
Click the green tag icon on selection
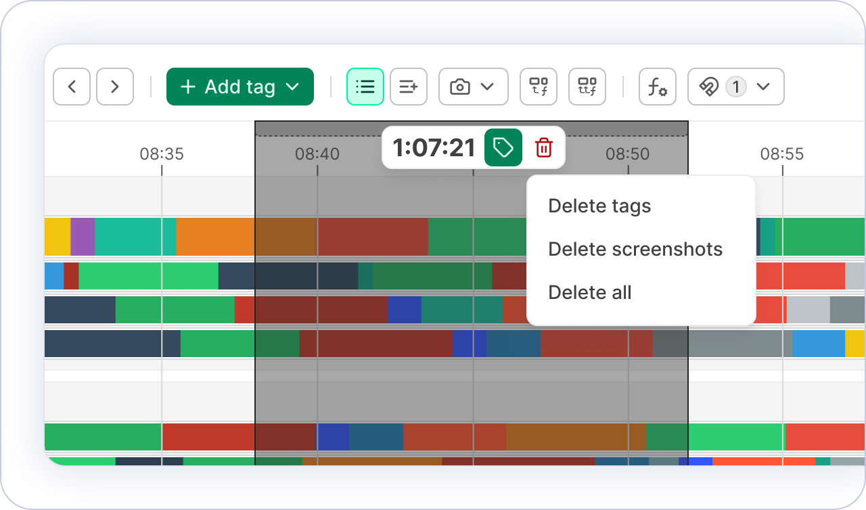point(503,147)
